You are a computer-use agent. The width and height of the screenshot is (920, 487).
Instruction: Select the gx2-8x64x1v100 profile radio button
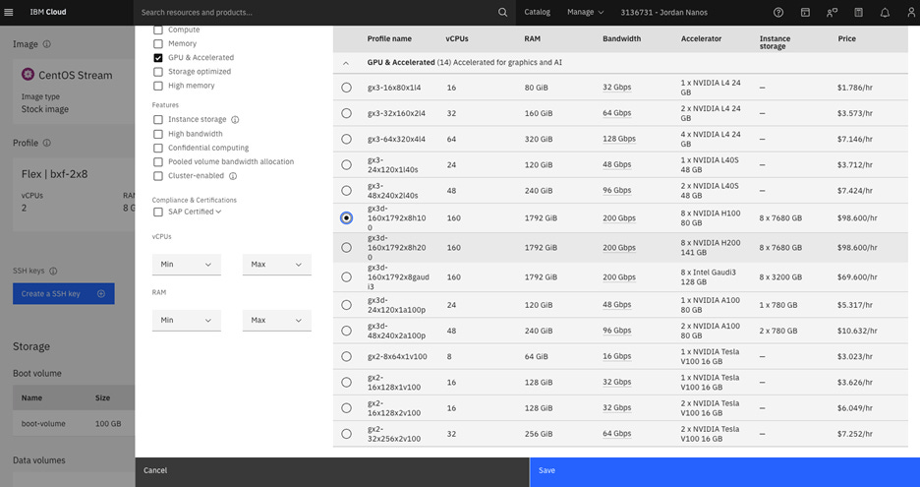click(346, 356)
